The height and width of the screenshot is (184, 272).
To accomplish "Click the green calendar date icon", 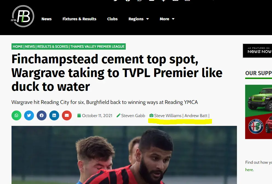I will (79, 115).
